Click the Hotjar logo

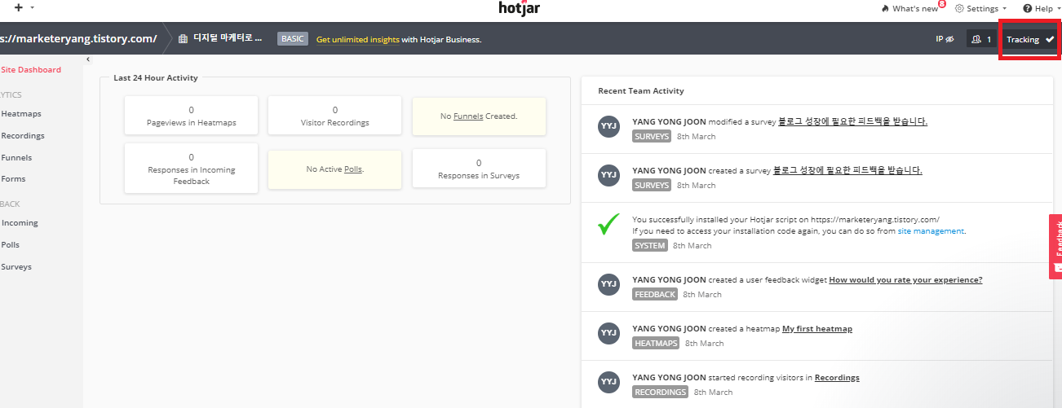(520, 8)
